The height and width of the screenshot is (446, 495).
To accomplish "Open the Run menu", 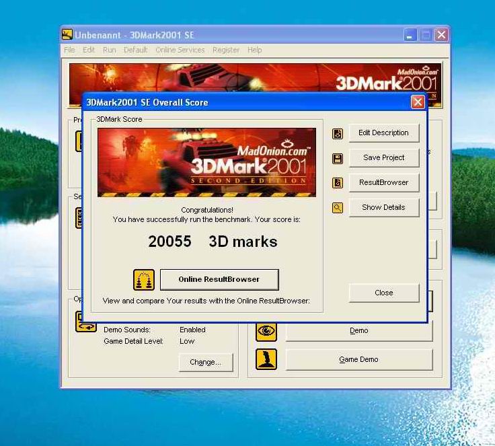I will point(109,50).
